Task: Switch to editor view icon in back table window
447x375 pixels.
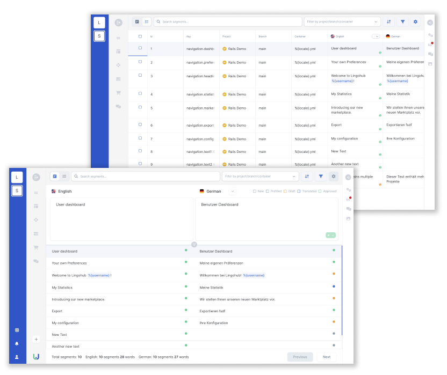Action: [137, 21]
